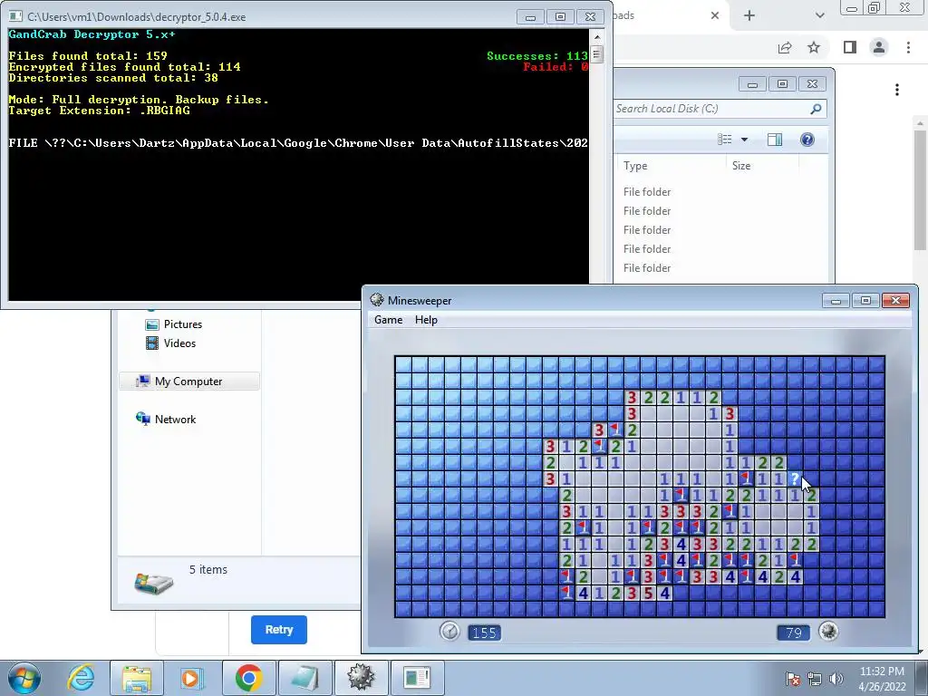
Task: Click the Chrome page vertical scrollbar
Action: tap(919, 189)
